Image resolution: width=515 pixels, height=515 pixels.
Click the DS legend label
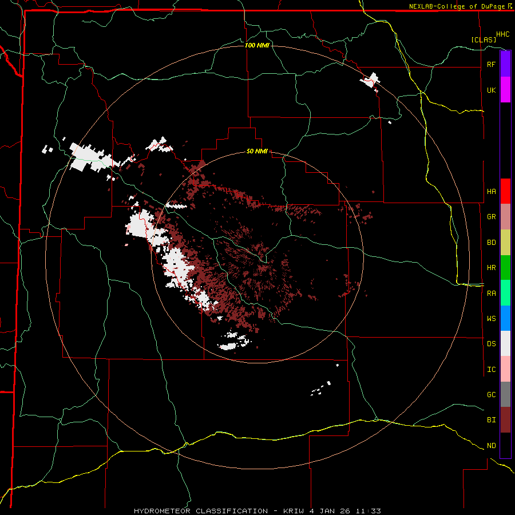[491, 344]
